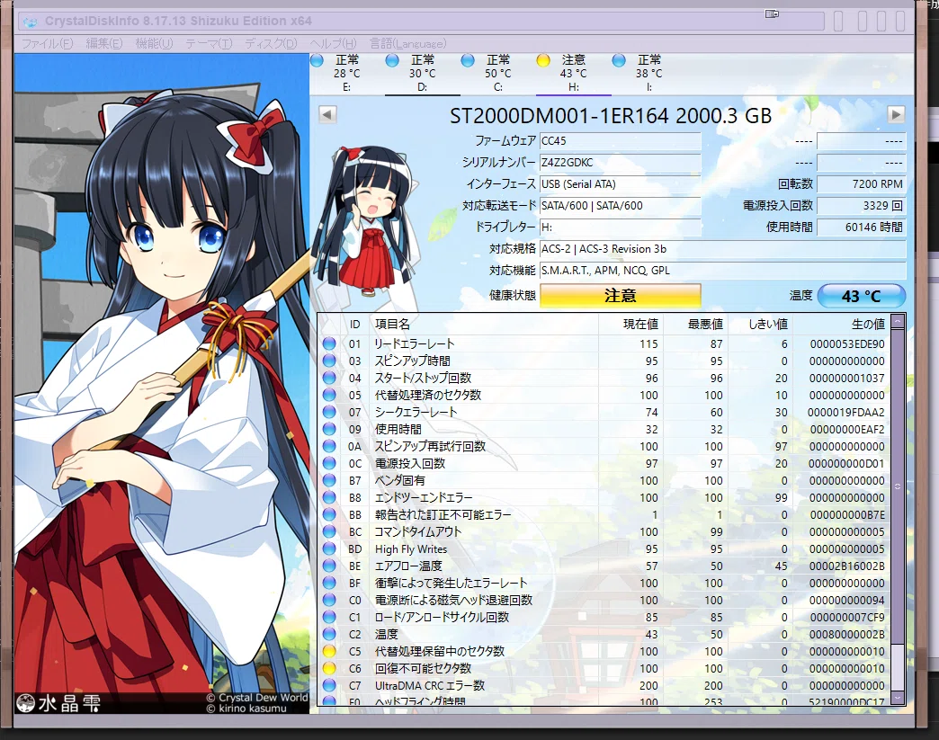Image resolution: width=939 pixels, height=740 pixels.
Task: Select drive E: tab at 28 °C
Action: click(347, 74)
